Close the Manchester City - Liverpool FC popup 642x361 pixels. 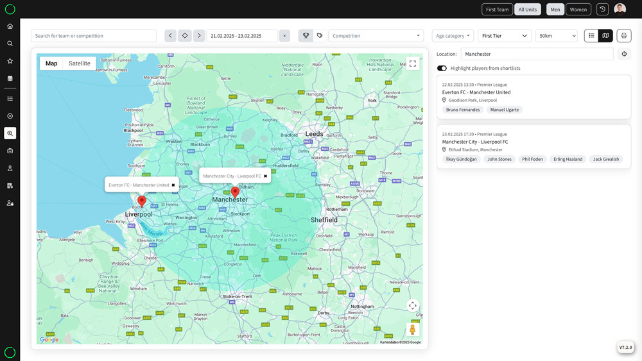(x=265, y=176)
